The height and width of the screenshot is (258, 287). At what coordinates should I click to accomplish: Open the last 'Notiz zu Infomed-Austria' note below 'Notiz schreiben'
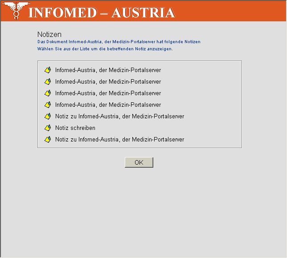coord(120,140)
